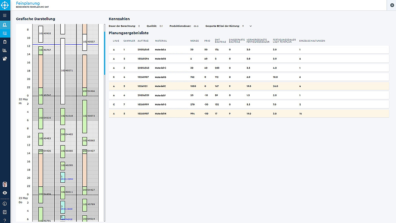This screenshot has width=396, height=223.
Task: Click the Gantt bar labeled 20054535
Action: click(x=41, y=119)
